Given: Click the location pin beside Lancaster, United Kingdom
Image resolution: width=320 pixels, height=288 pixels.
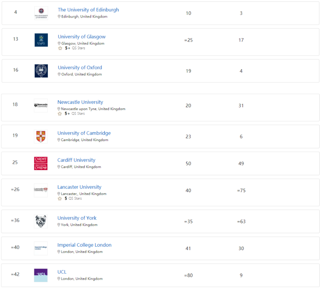Looking at the screenshot, I should pos(59,194).
